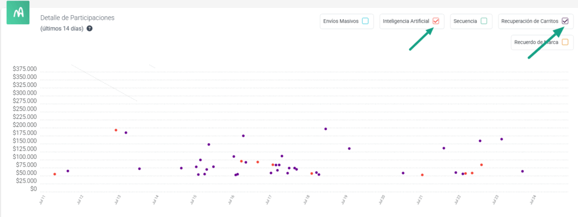Uncheck the Inteligencia Artificial checkbox
The width and height of the screenshot is (578, 217).
(436, 21)
